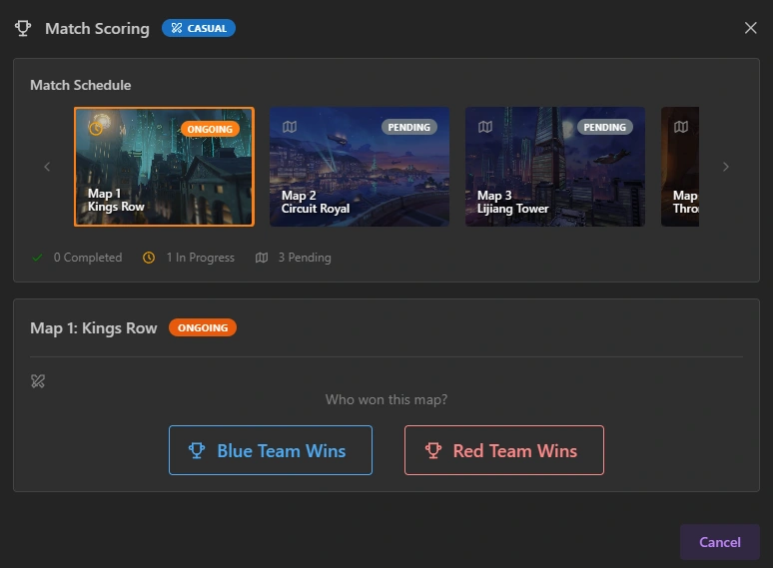Declare Blue Team Wins for this map

[x=270, y=450]
